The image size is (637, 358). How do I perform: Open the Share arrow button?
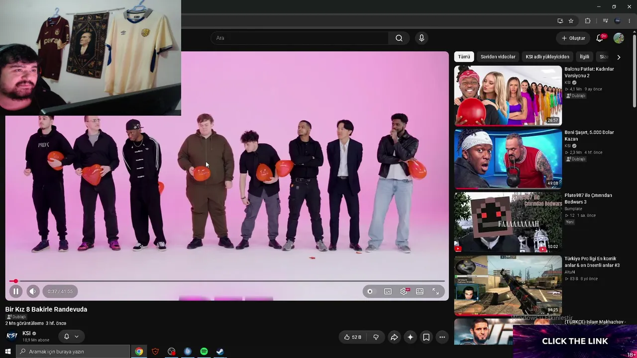394,337
